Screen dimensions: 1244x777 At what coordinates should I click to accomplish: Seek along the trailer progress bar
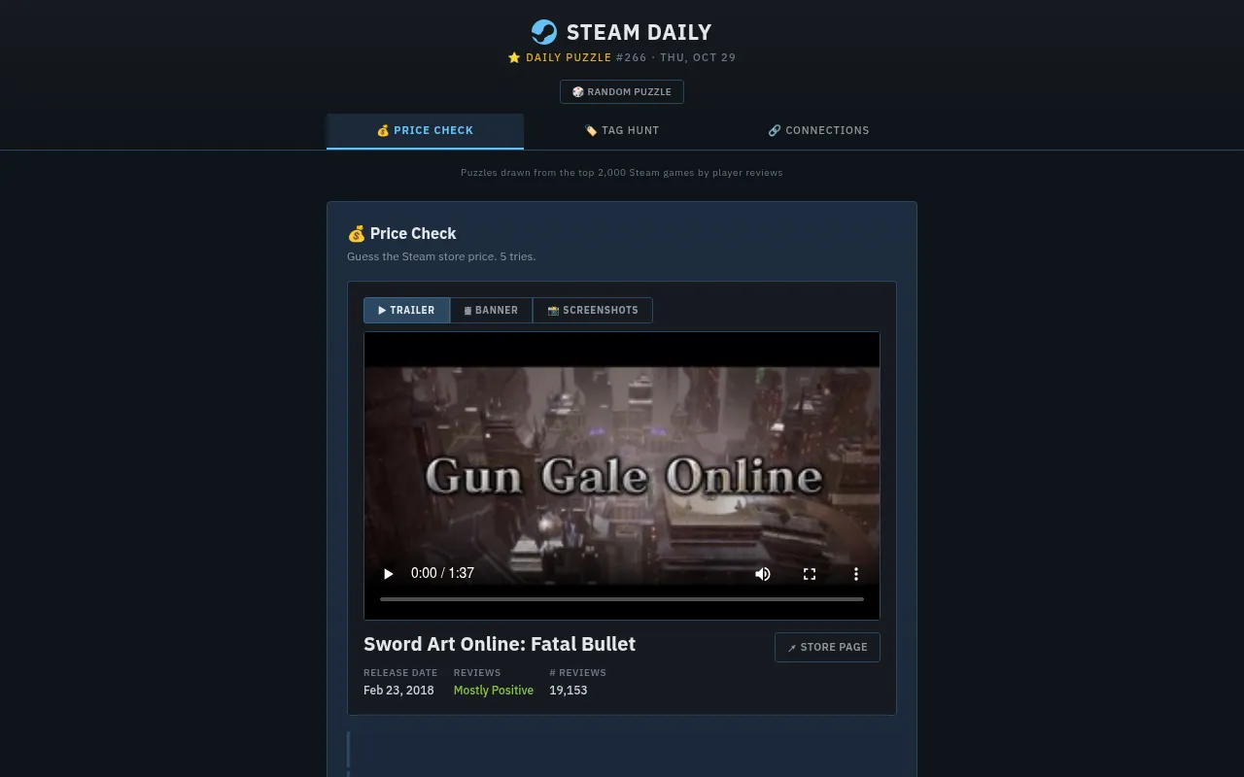(x=622, y=599)
